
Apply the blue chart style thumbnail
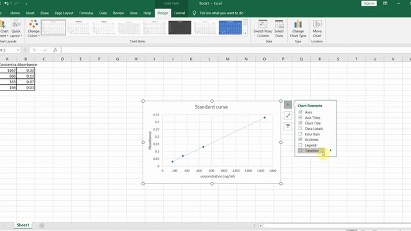click(x=231, y=28)
